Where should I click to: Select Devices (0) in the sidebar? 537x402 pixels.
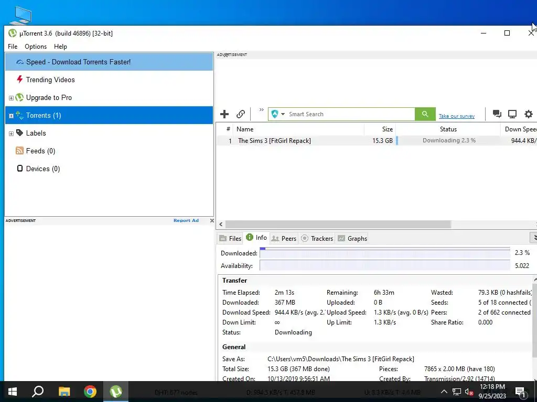[43, 169]
